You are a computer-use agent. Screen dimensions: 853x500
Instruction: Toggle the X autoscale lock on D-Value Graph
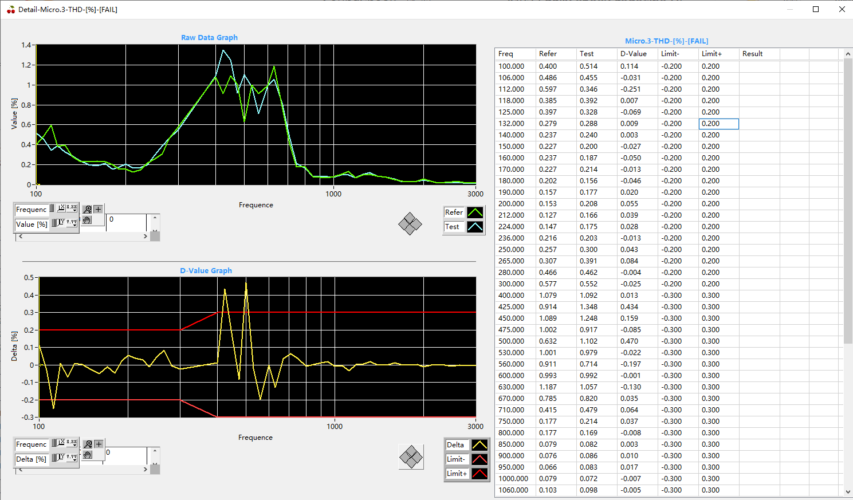(x=54, y=444)
